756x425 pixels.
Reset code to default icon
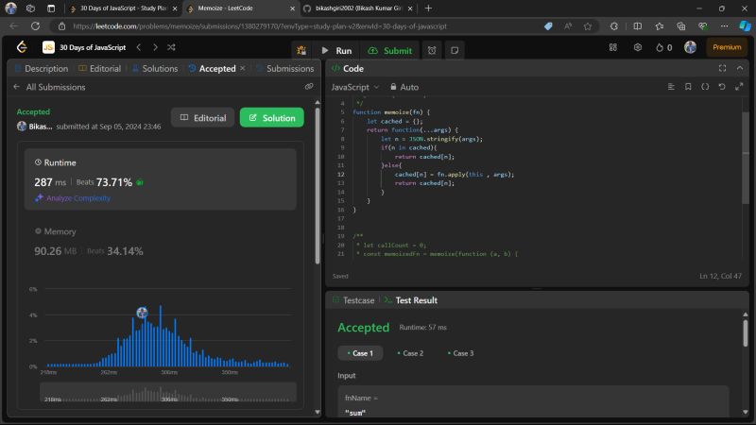[722, 87]
